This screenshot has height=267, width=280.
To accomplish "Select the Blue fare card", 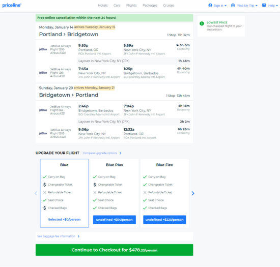I will [64, 193].
